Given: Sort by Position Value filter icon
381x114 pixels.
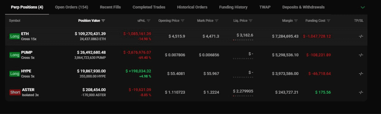Looking at the screenshot, I should (103, 21).
